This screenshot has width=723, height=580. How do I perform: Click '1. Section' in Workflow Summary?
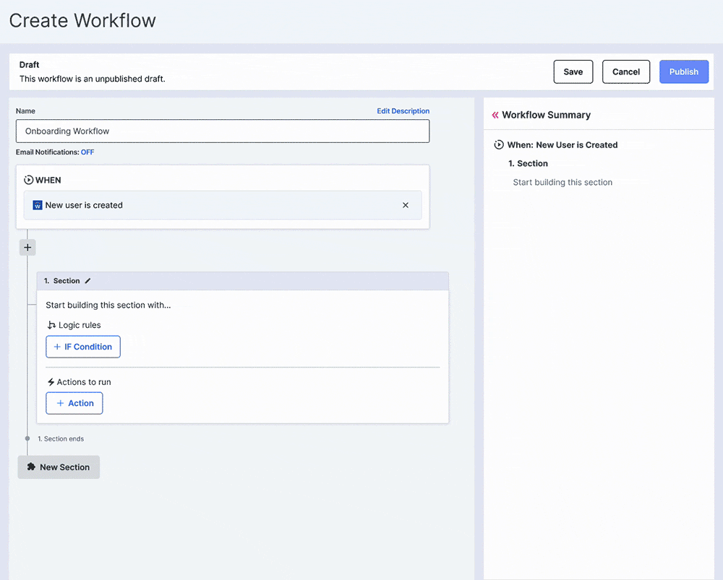528,163
